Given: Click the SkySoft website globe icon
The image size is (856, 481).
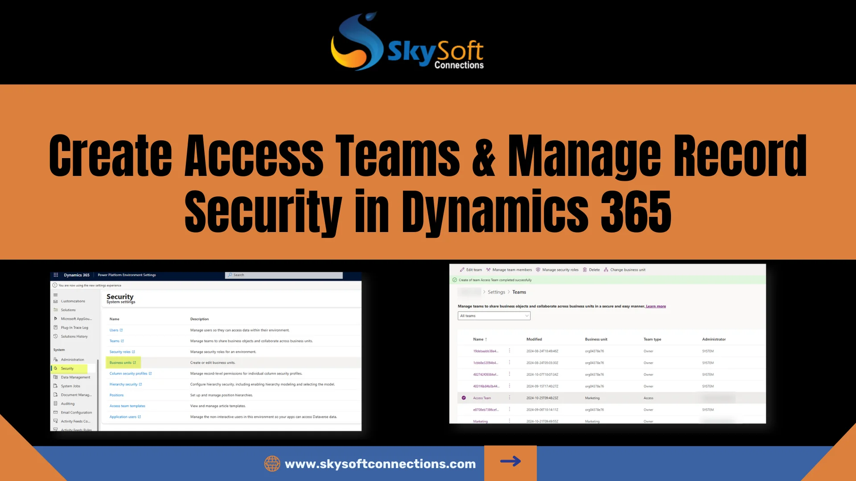Looking at the screenshot, I should click(272, 464).
